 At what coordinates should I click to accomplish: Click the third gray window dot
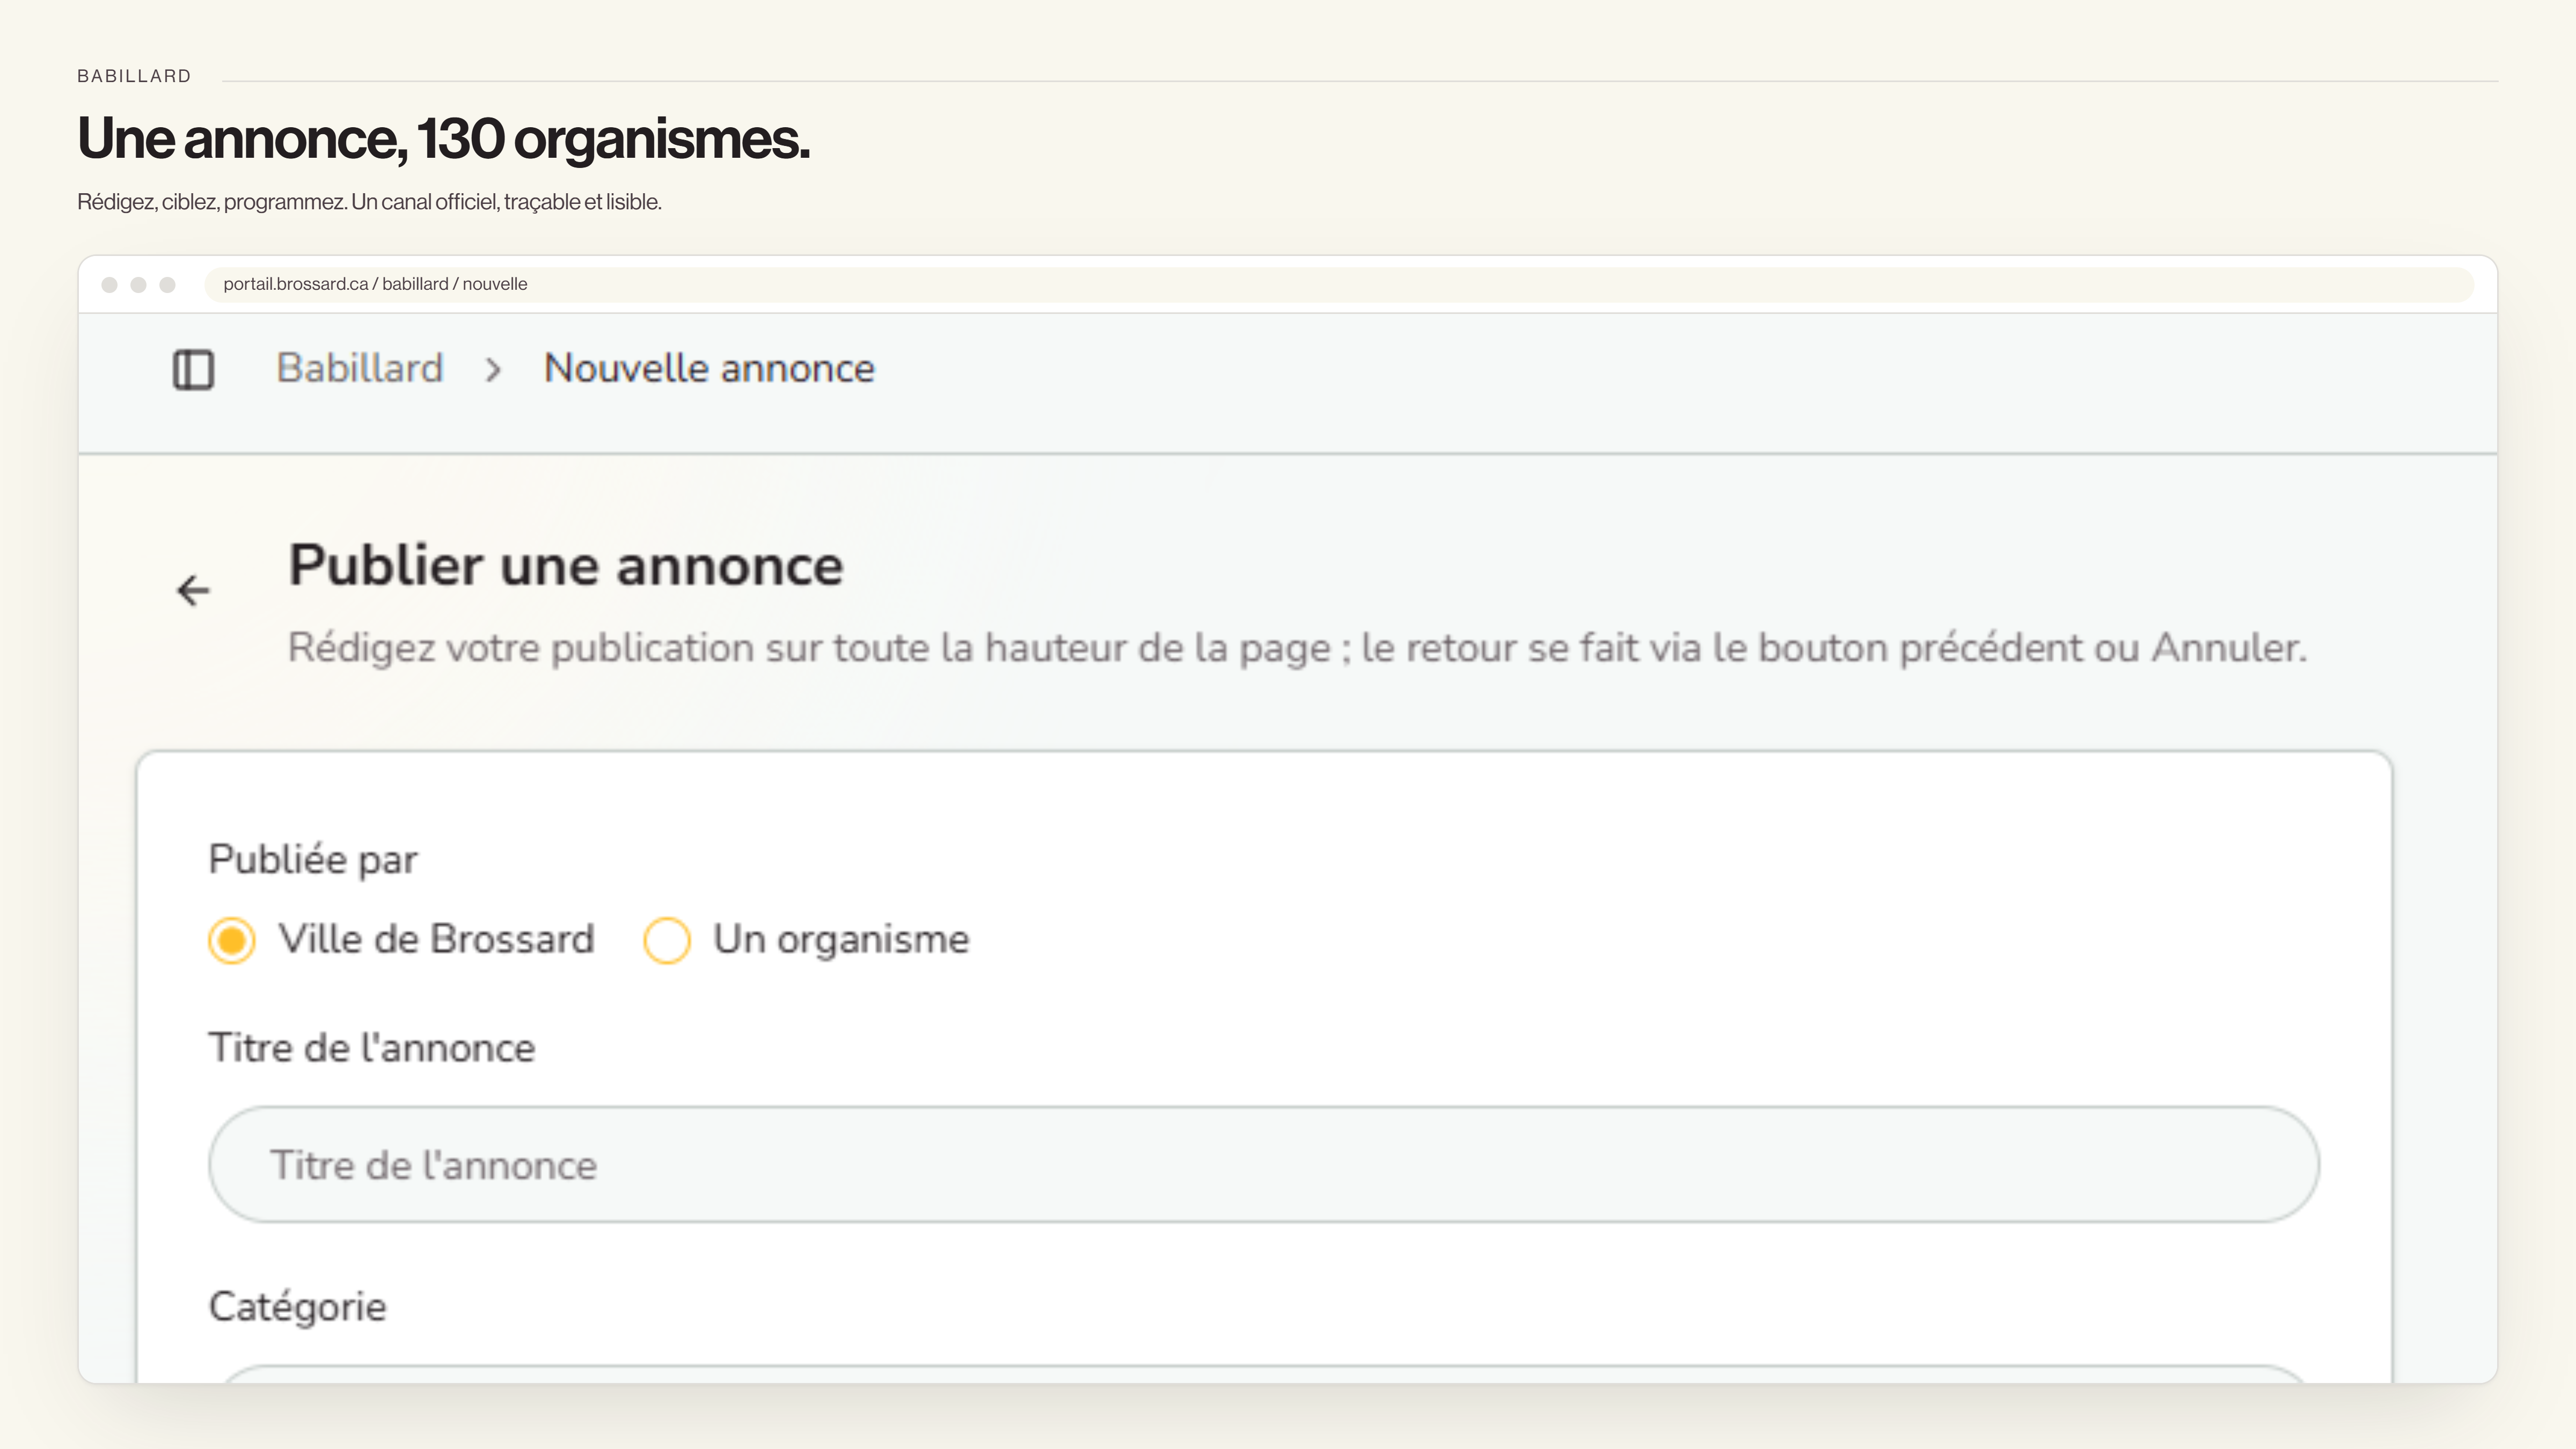pyautogui.click(x=168, y=285)
